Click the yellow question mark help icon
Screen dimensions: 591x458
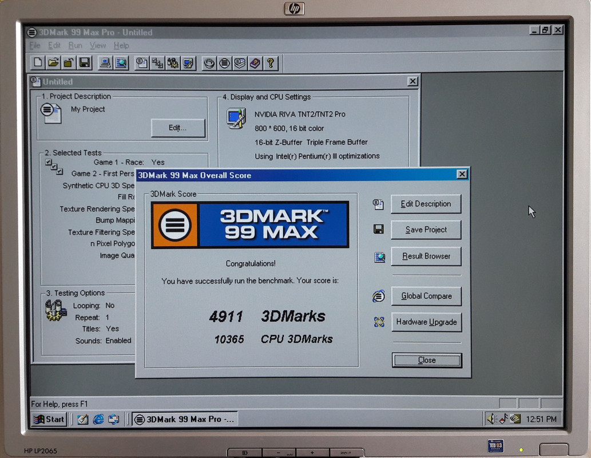coord(270,63)
